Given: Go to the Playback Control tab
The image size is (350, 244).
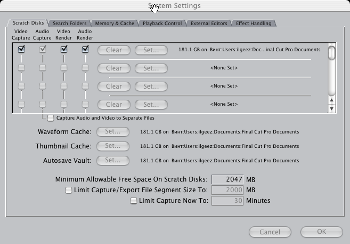Looking at the screenshot, I should tap(162, 23).
